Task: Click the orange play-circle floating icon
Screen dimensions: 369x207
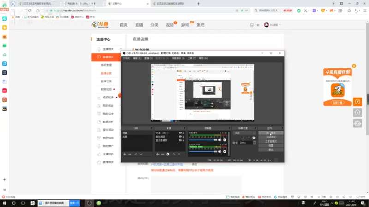Action: click(357, 102)
